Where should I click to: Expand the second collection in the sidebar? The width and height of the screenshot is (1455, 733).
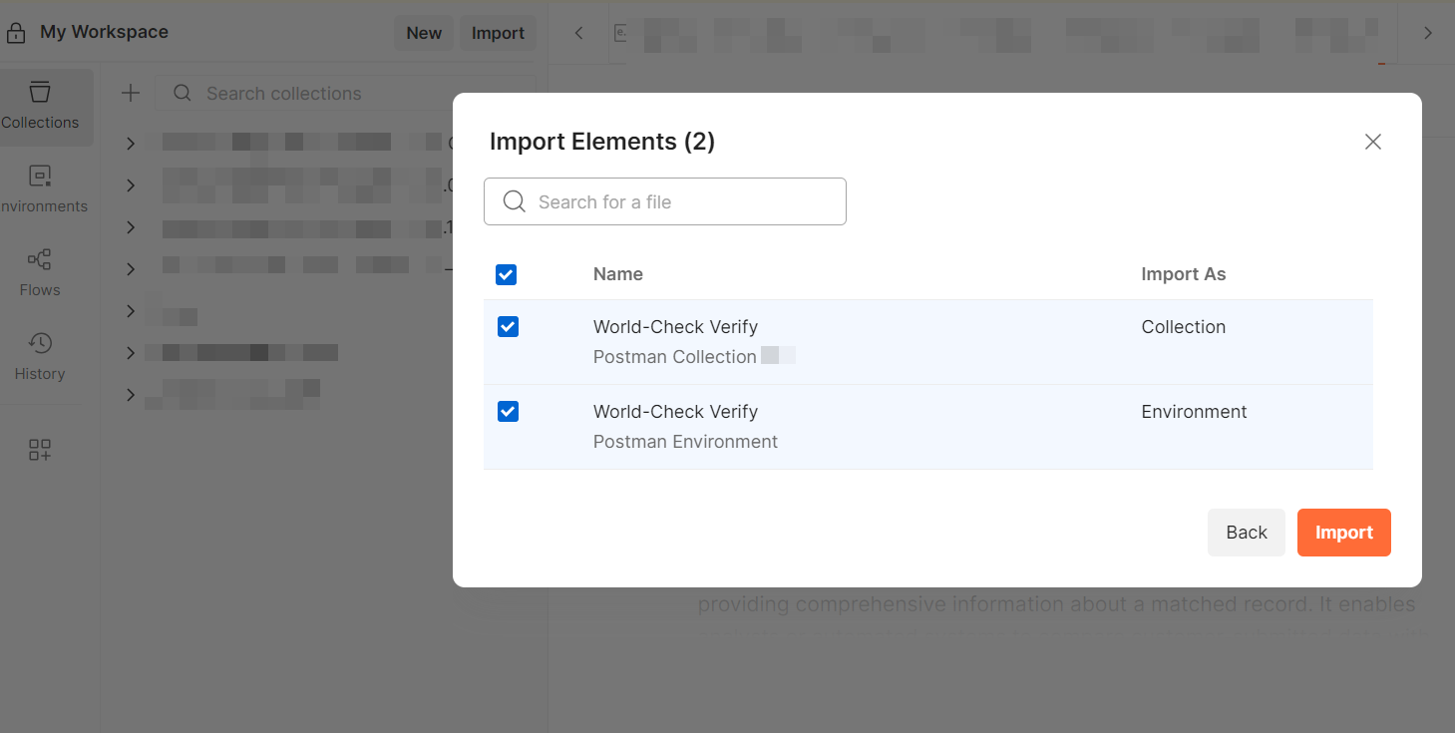click(x=131, y=185)
